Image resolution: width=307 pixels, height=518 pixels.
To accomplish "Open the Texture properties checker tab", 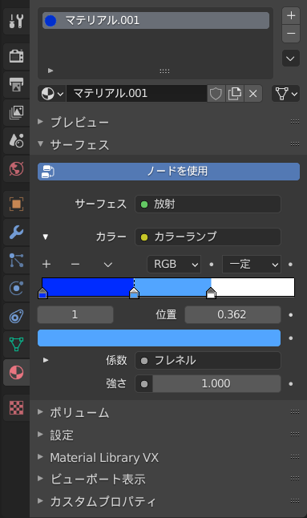I will pyautogui.click(x=16, y=408).
